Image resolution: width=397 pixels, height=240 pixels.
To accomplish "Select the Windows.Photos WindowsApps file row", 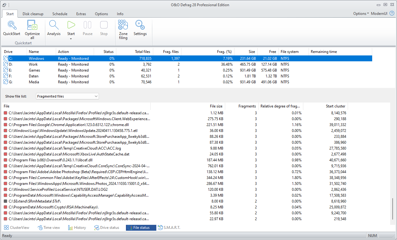I will pyautogui.click(x=175, y=184).
